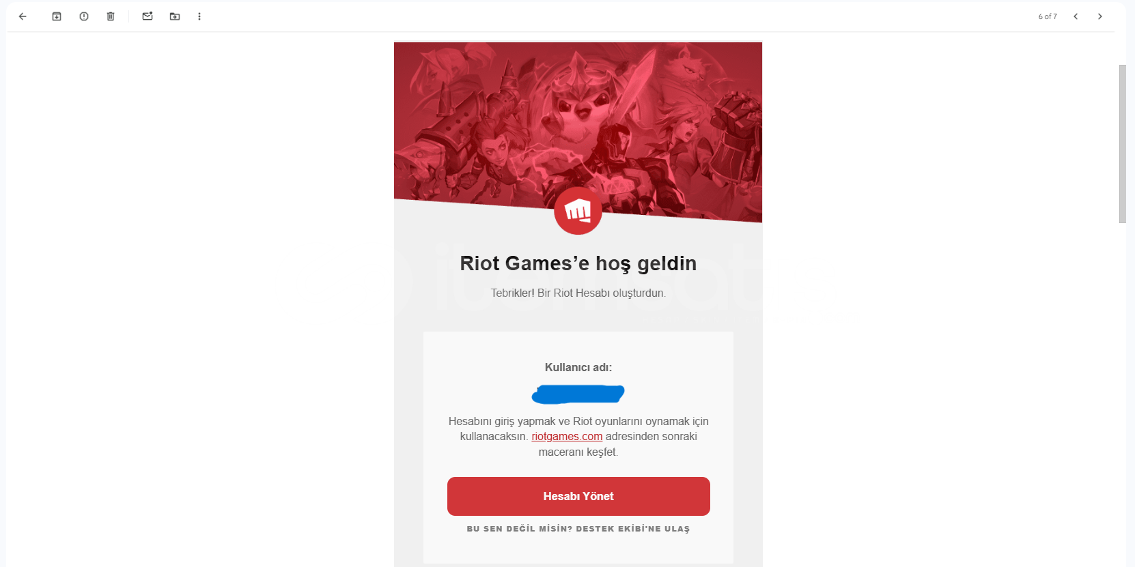Click BU SEN DEĞİL MİSİN support link
The width and height of the screenshot is (1135, 567).
click(x=578, y=529)
